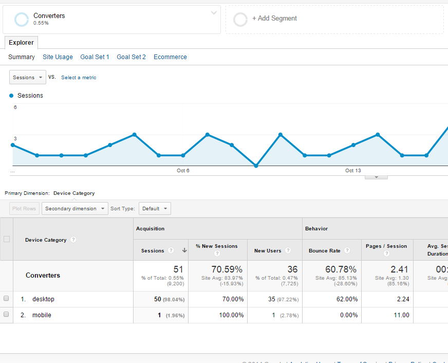Switch to the Site Usage tab
Screen dimensions: 448x363
tap(58, 57)
